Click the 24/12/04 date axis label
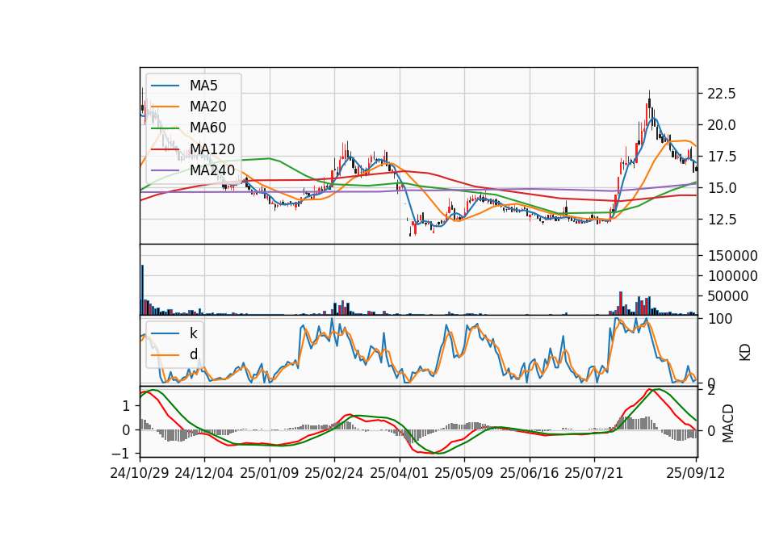775x557 pixels. click(x=204, y=473)
